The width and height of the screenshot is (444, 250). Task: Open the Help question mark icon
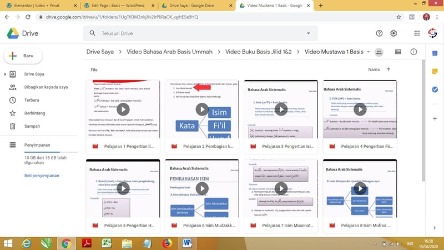[x=379, y=33]
